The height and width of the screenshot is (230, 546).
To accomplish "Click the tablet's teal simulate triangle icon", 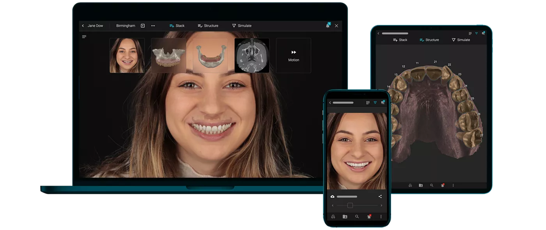I will coord(477,33).
